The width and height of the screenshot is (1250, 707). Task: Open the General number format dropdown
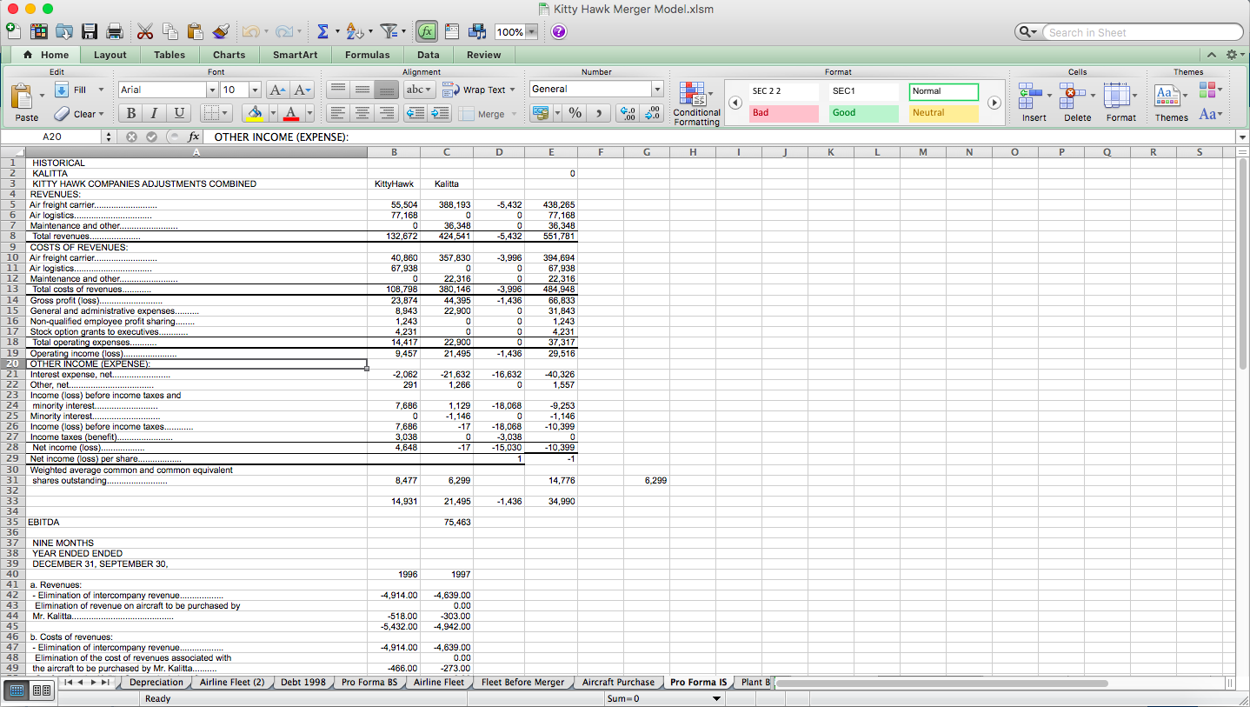[655, 89]
